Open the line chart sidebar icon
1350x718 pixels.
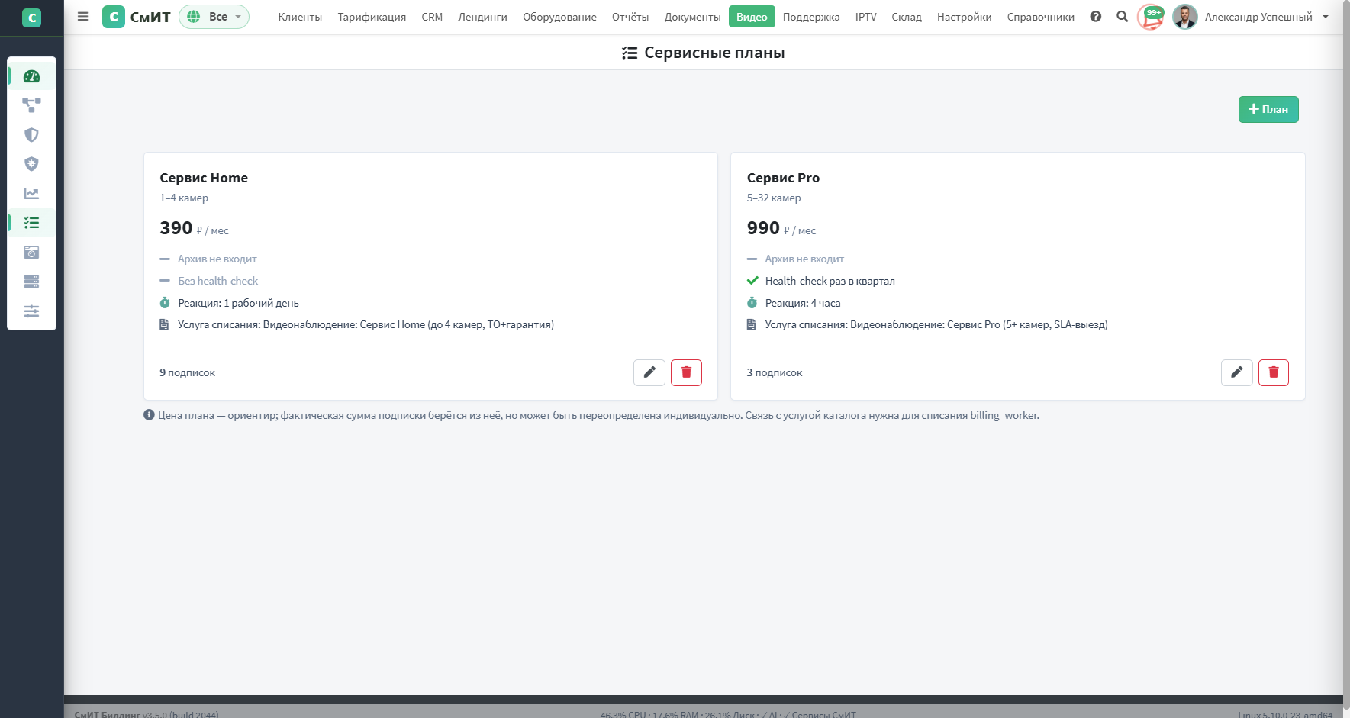pos(31,194)
